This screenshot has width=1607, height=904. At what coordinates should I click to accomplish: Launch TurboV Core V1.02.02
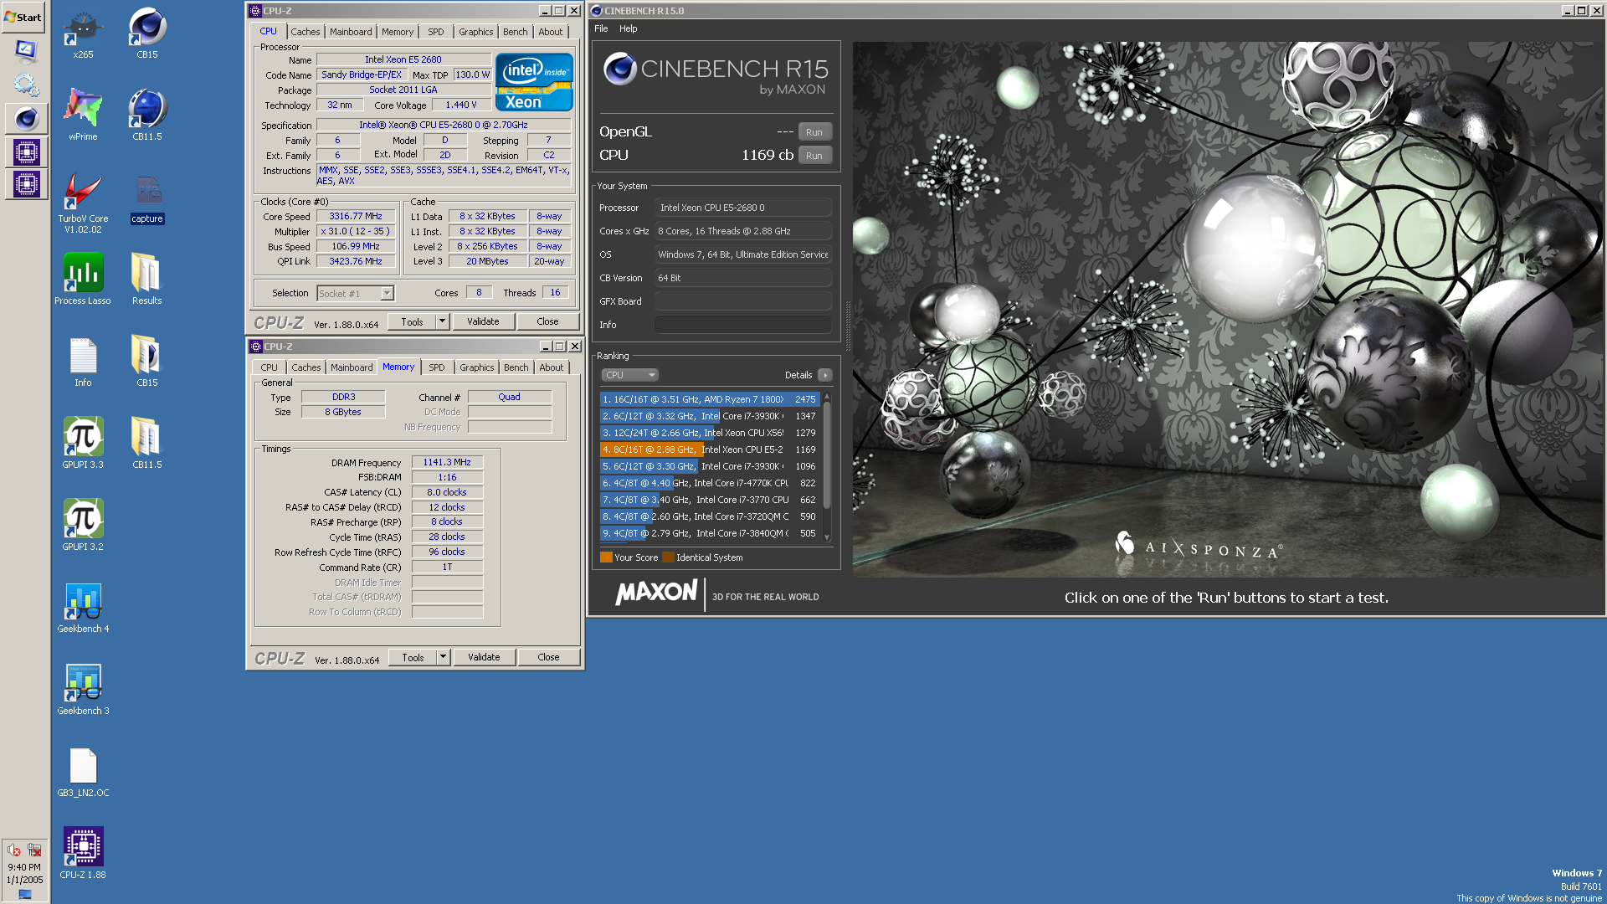[83, 203]
